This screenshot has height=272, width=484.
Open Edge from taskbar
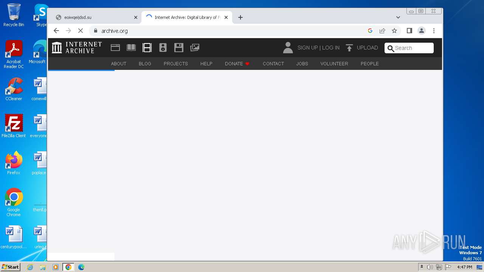click(x=81, y=267)
